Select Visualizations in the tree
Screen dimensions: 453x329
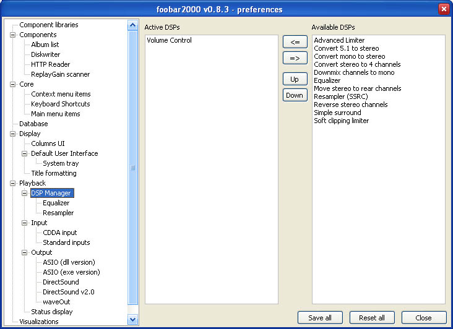click(x=39, y=322)
